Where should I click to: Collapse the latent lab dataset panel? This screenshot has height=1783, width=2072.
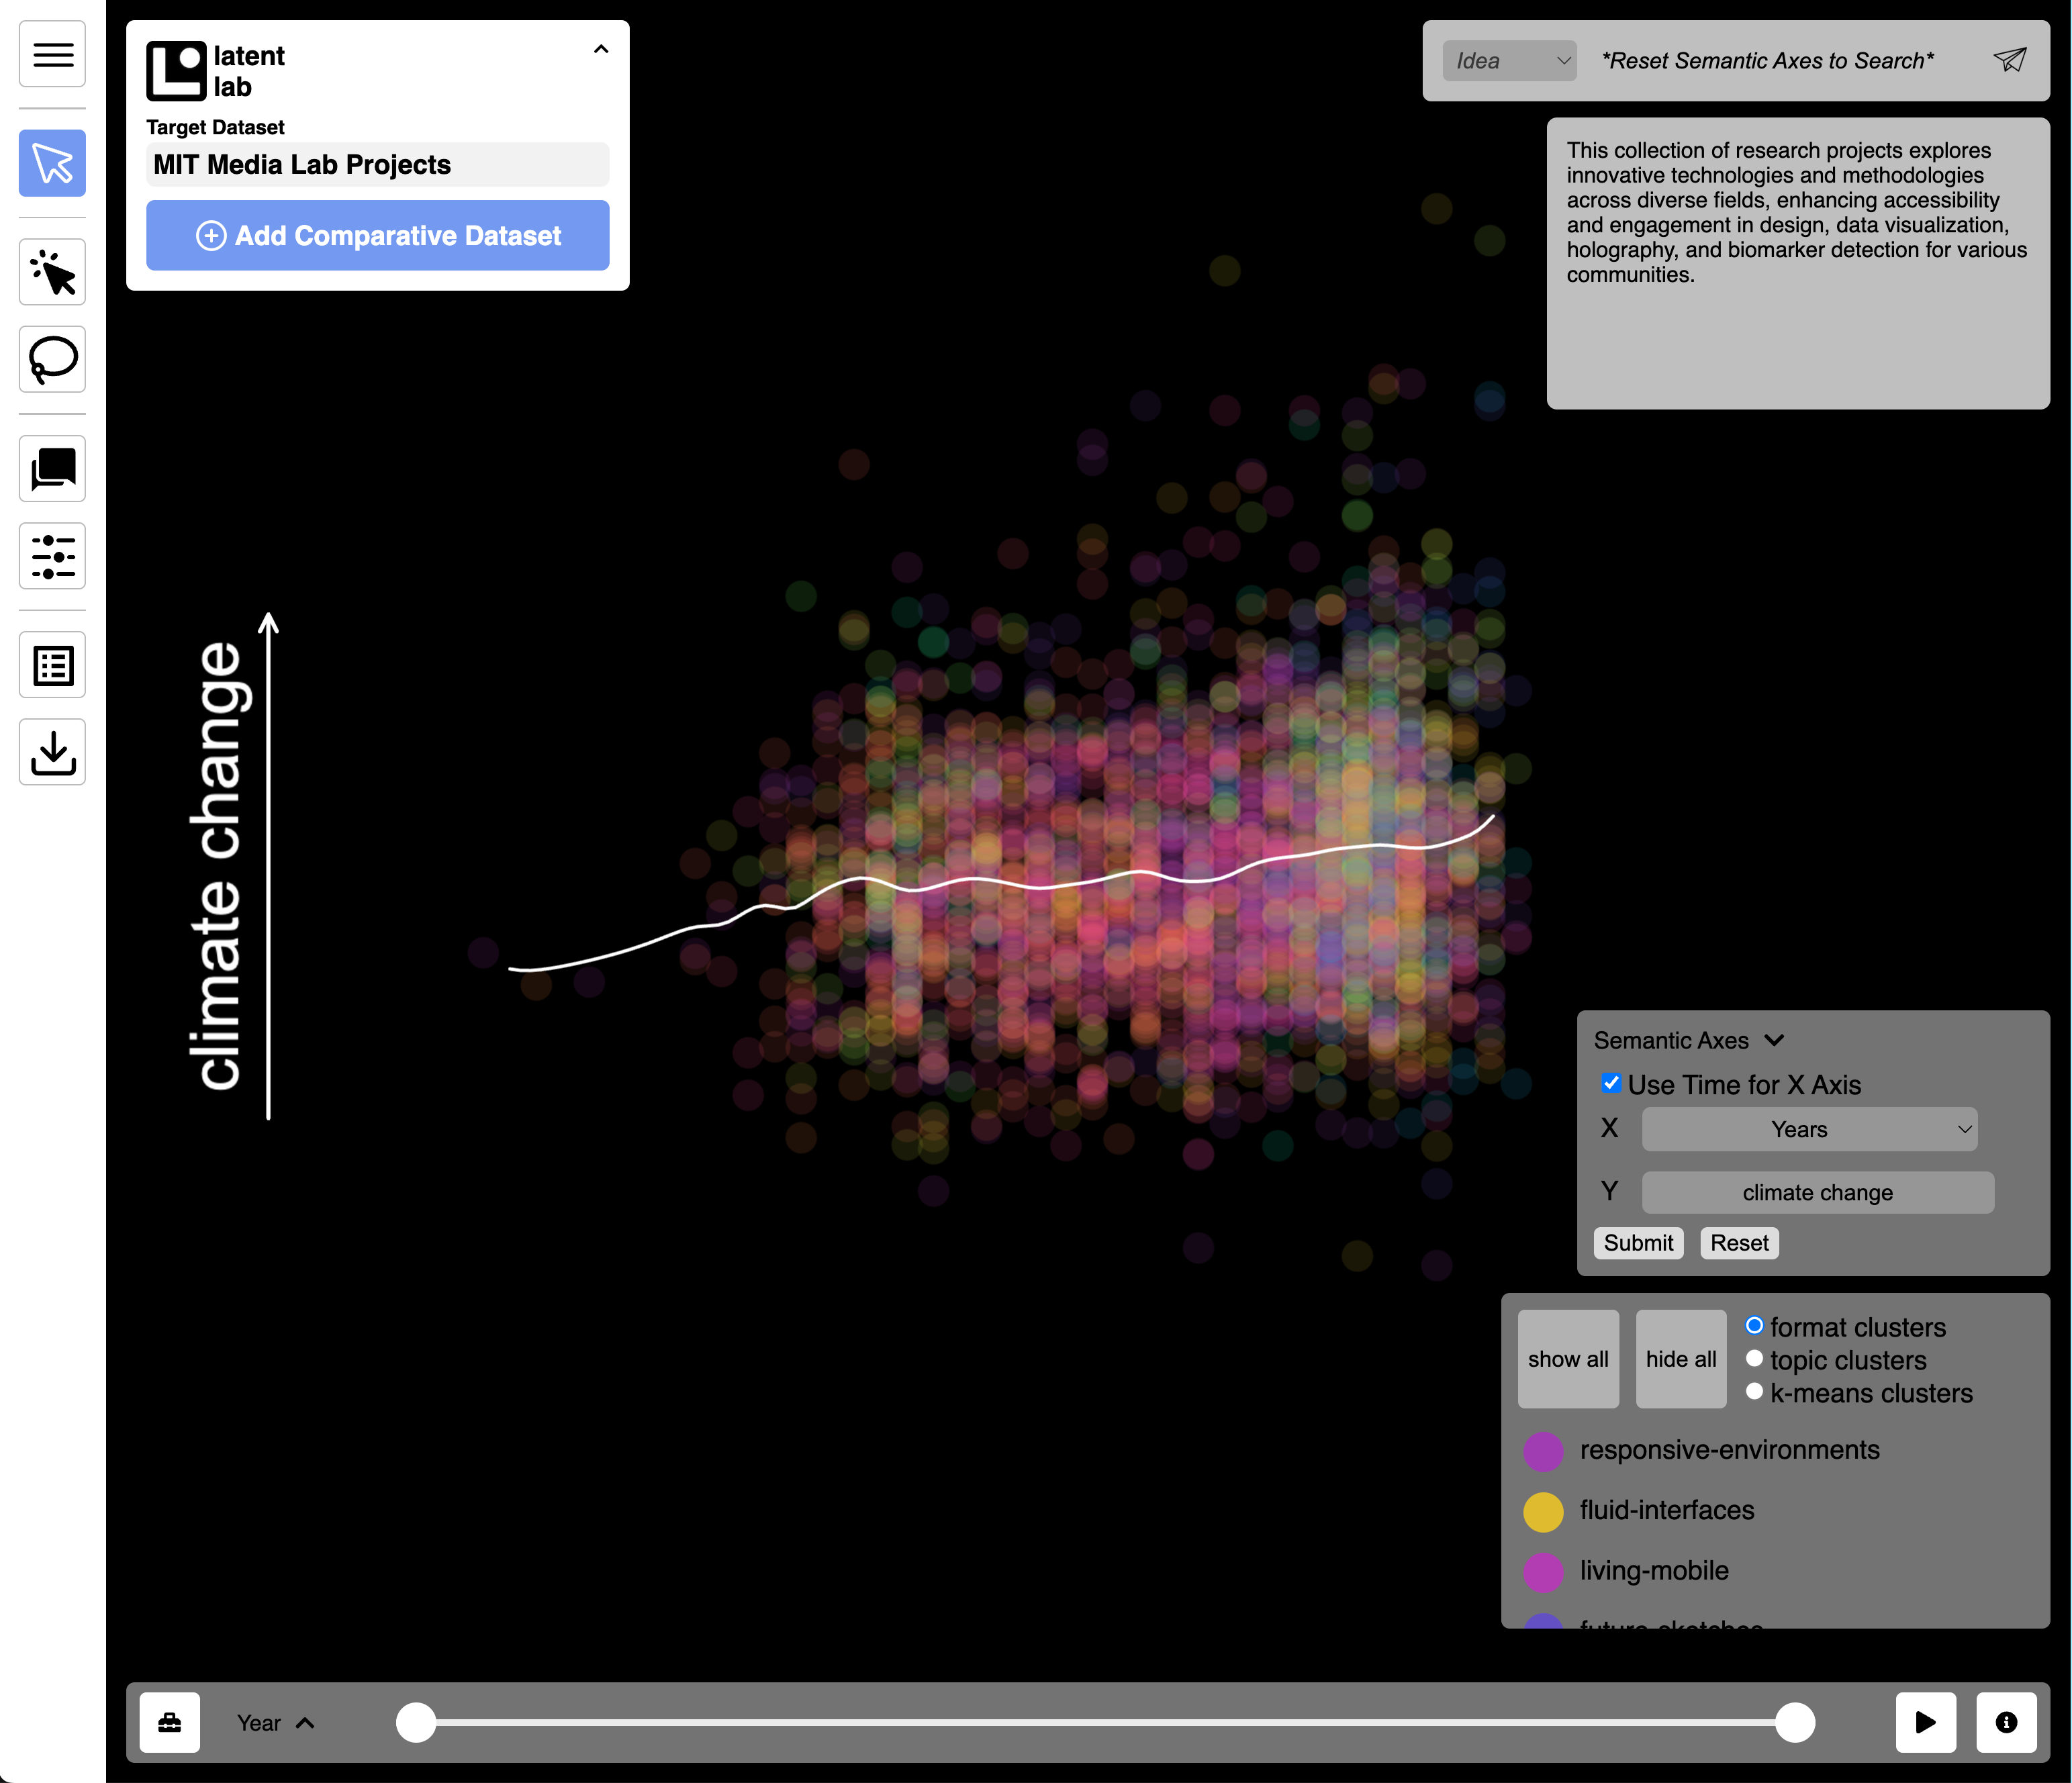(600, 48)
